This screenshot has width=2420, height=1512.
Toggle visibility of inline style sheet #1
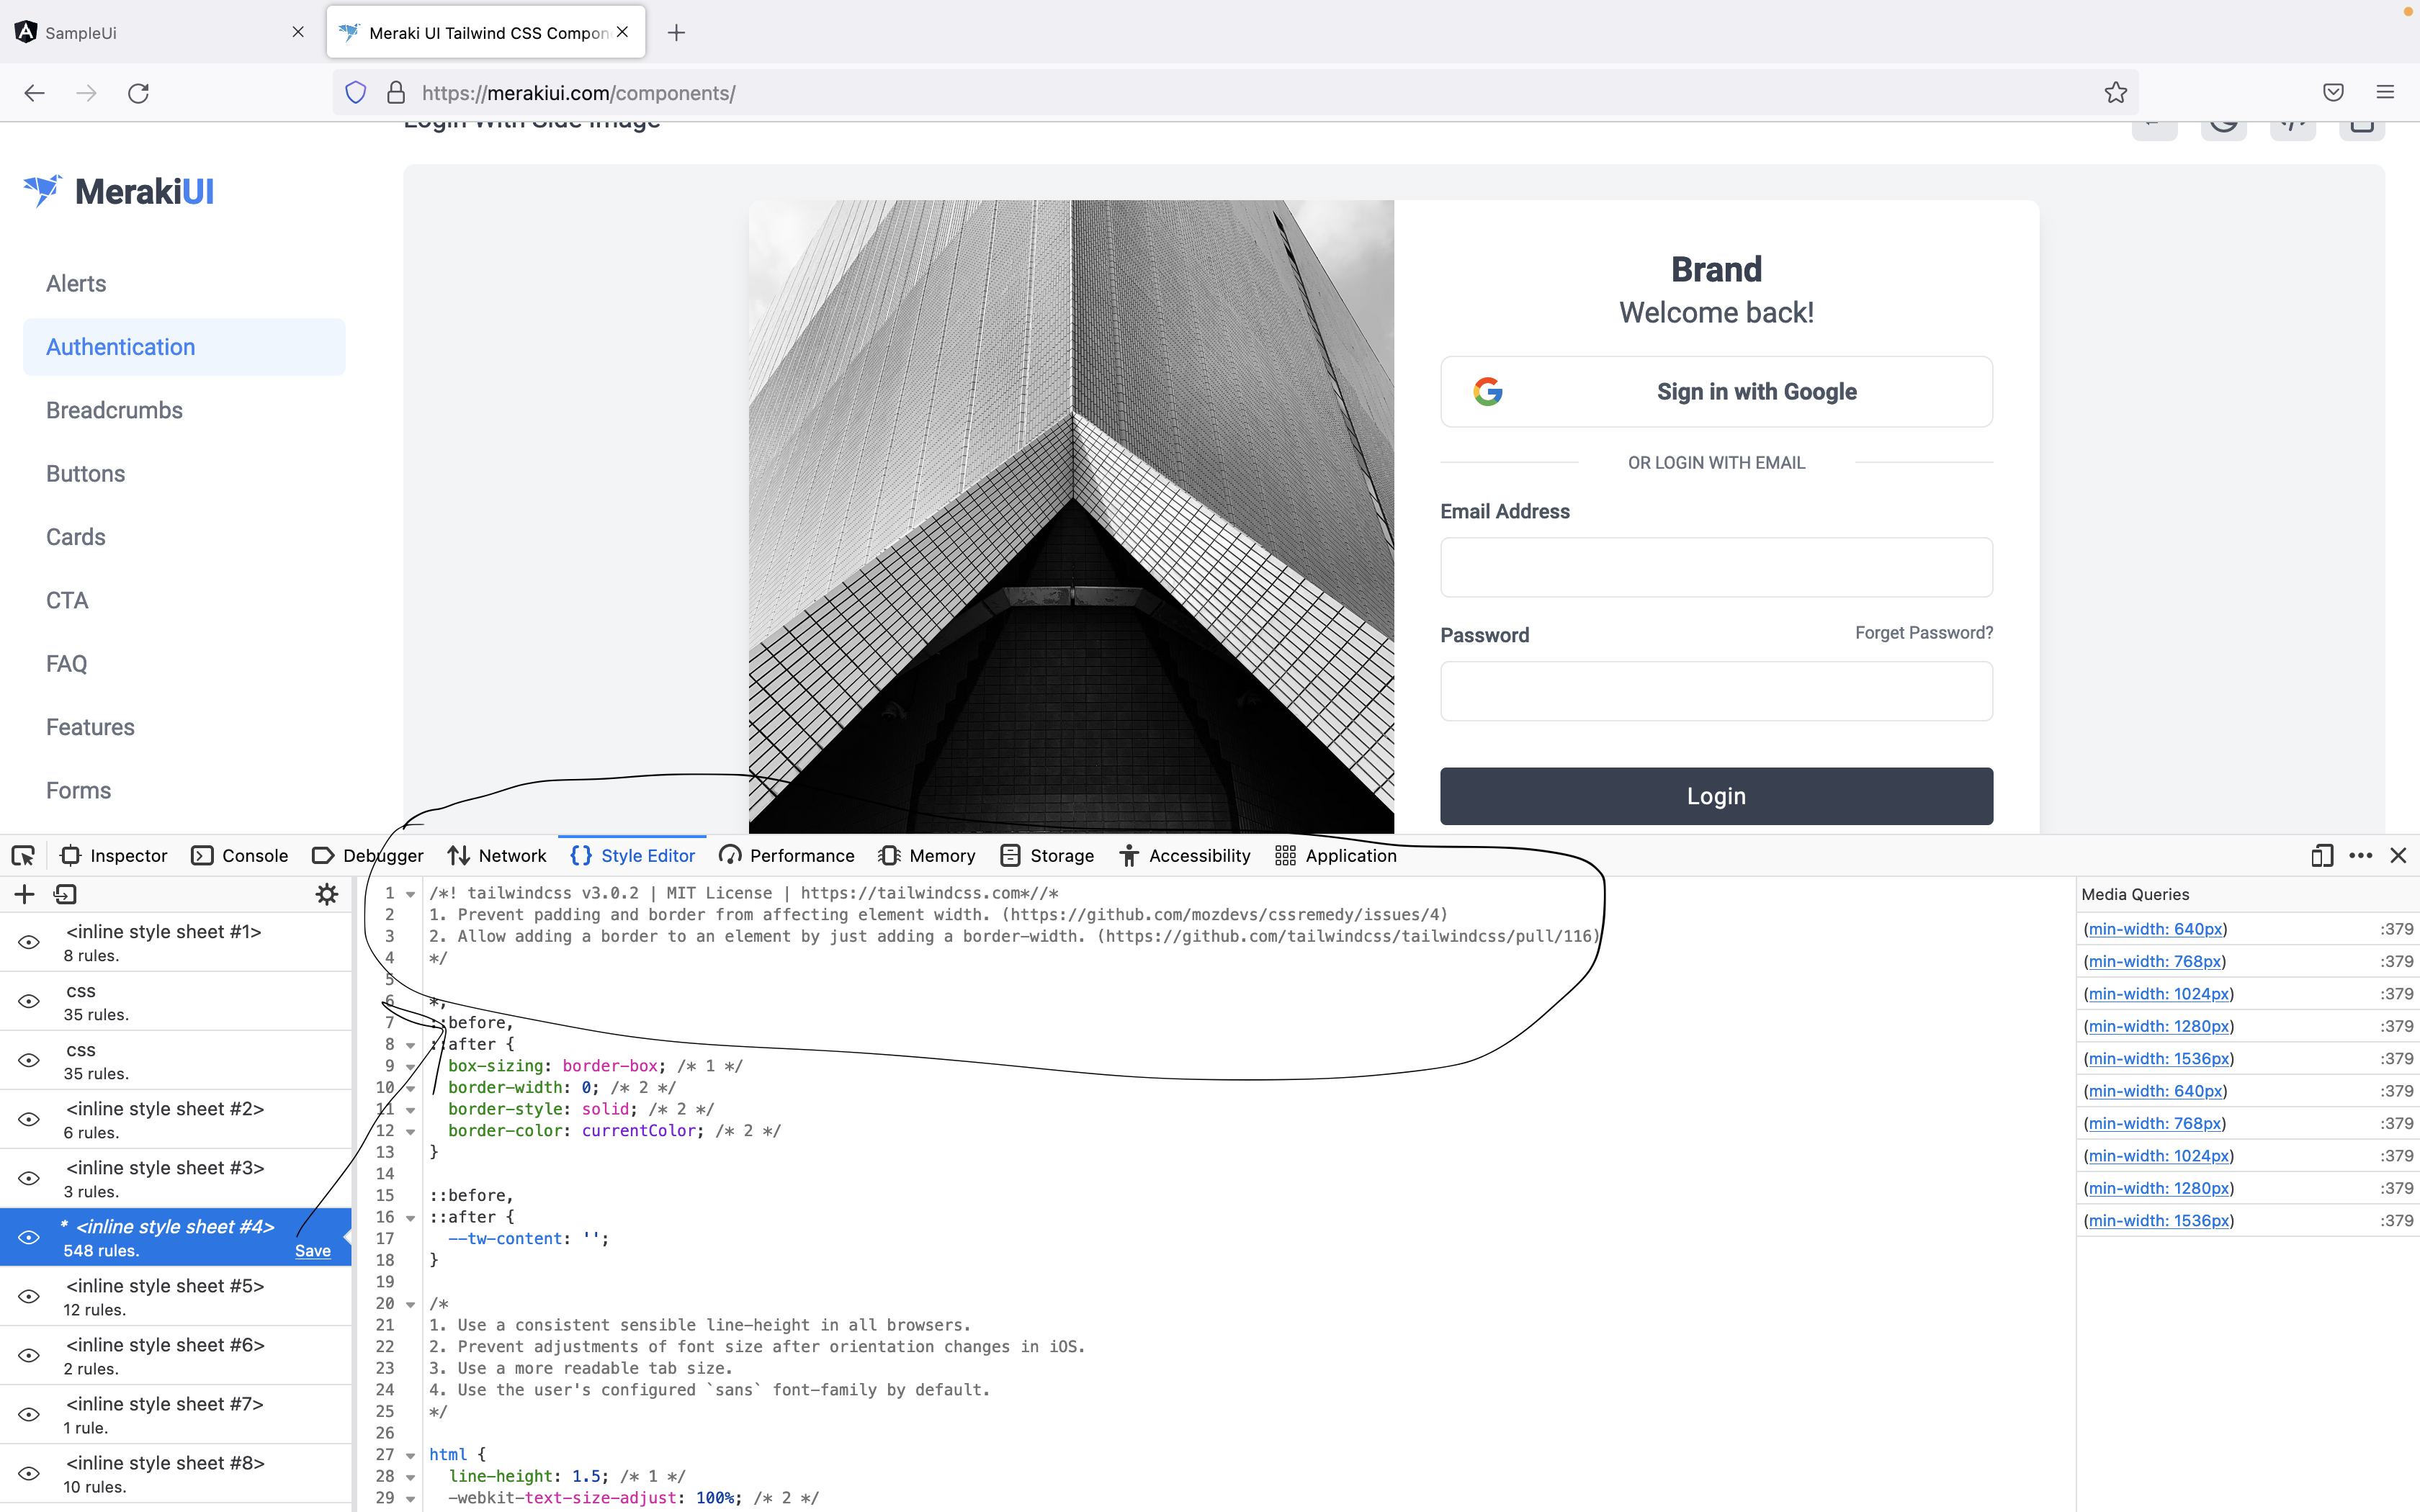pyautogui.click(x=29, y=942)
